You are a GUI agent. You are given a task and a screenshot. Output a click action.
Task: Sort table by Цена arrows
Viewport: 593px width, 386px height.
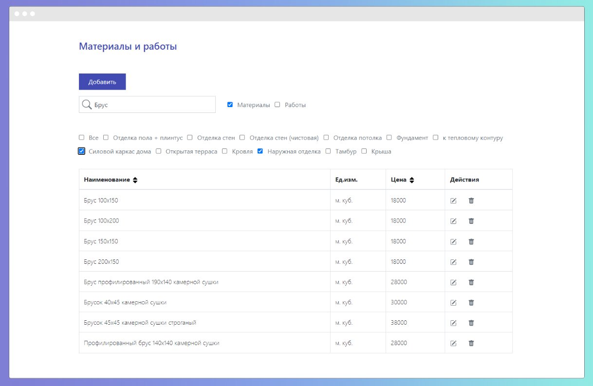412,180
